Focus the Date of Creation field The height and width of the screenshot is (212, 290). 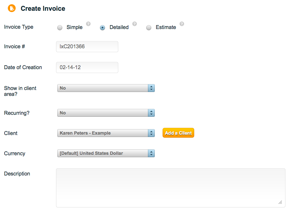pyautogui.click(x=87, y=68)
